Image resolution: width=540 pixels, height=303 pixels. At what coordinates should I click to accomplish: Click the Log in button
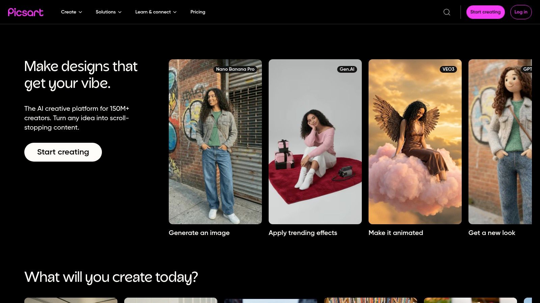coord(521,12)
